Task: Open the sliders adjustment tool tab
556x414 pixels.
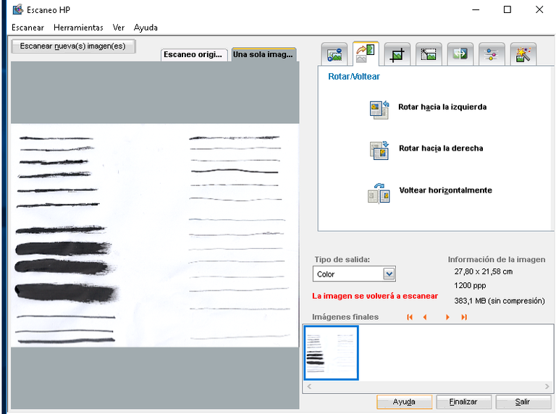Action: pos(490,54)
